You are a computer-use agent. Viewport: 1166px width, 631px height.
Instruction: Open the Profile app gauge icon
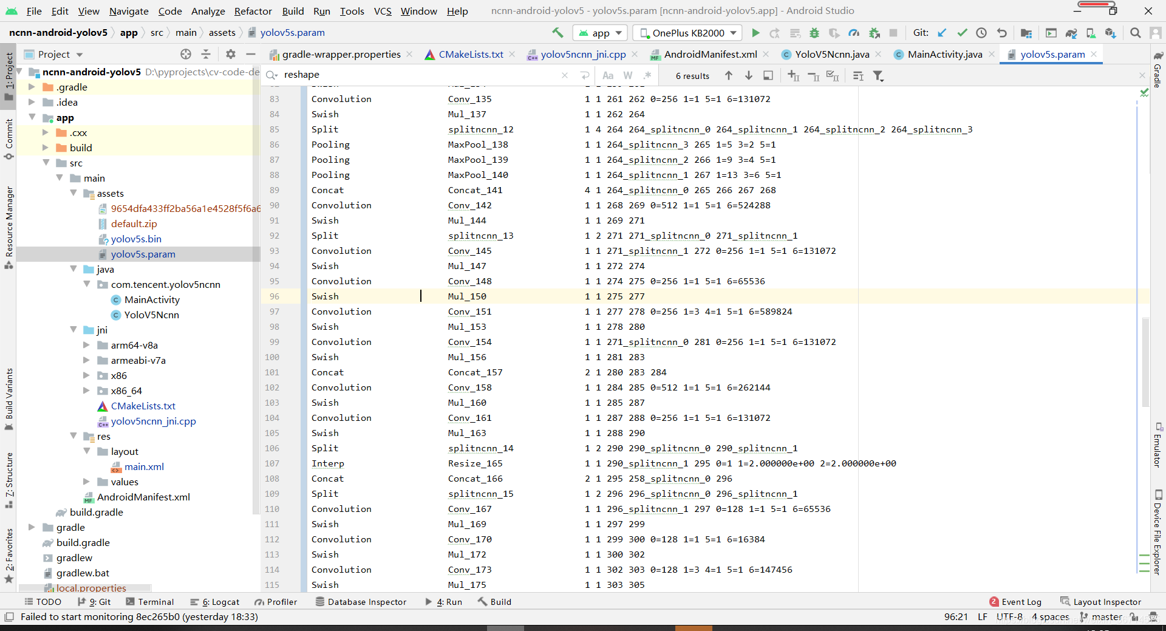(x=854, y=33)
